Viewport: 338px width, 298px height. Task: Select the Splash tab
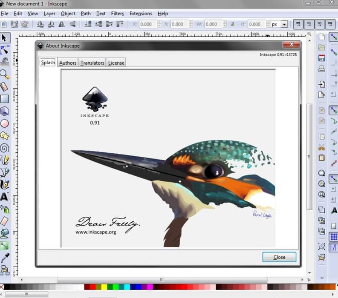tap(48, 63)
